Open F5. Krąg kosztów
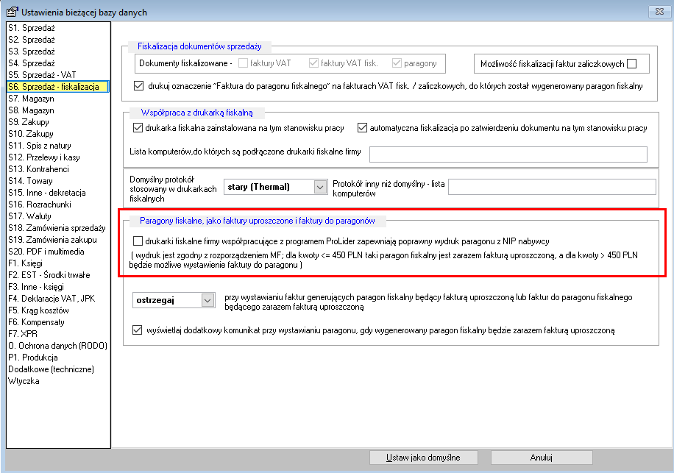674x473 pixels. (58, 310)
